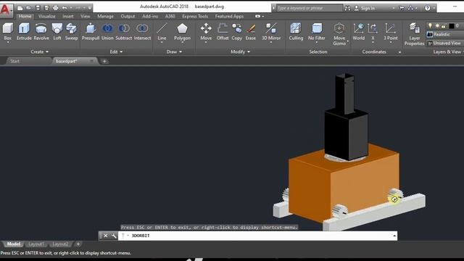Click the keyword search input field
Screen dimensions: 464x261
point(310,8)
